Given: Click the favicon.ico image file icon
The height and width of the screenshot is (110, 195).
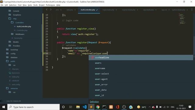Looking at the screenshot, I should tap(10, 73).
